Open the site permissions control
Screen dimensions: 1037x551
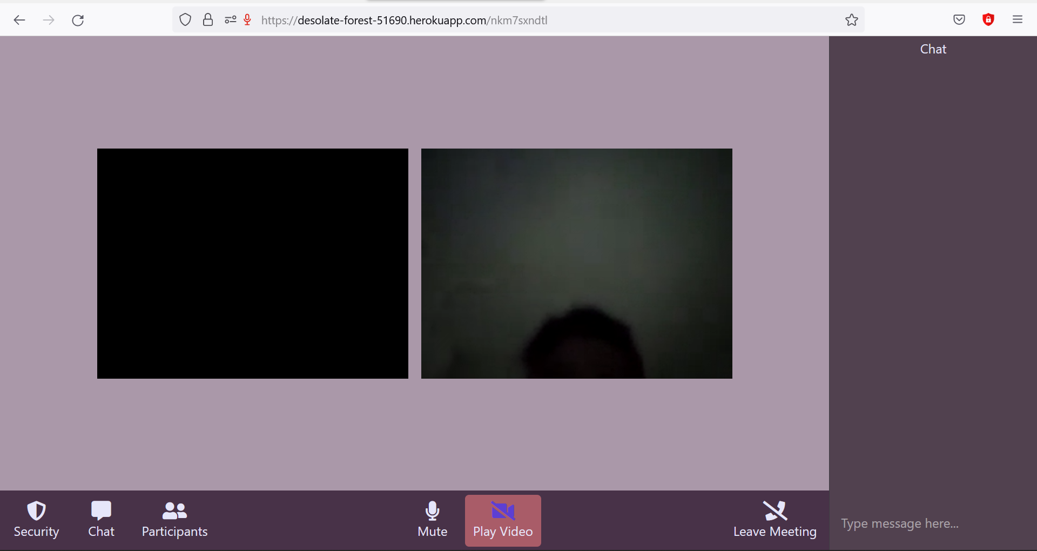(230, 20)
